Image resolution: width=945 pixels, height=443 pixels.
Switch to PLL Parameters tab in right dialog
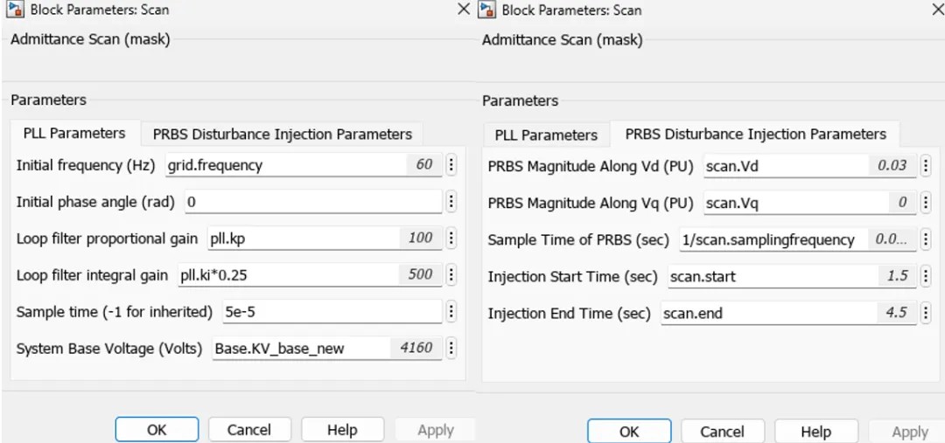(x=546, y=135)
